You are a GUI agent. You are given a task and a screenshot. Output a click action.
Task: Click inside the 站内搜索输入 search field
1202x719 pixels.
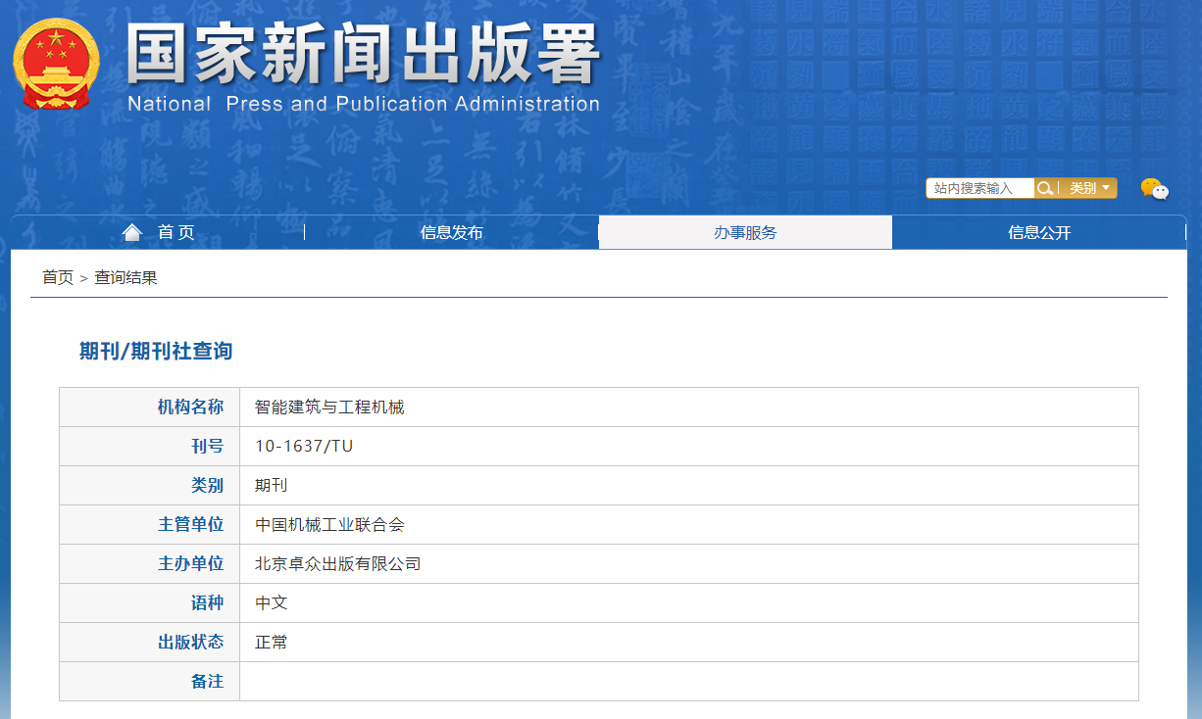(980, 187)
